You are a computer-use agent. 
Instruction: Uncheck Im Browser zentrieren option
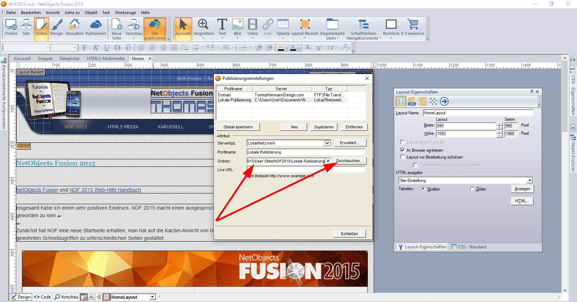[x=403, y=150]
